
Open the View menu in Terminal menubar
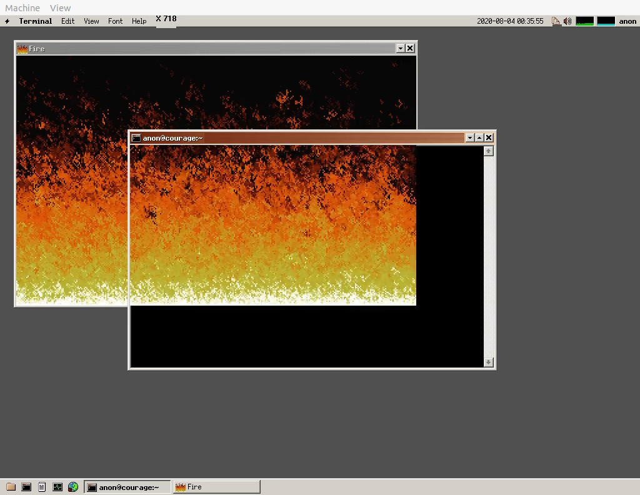click(91, 21)
